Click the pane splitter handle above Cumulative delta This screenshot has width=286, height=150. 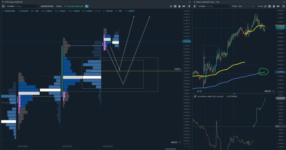click(234, 93)
